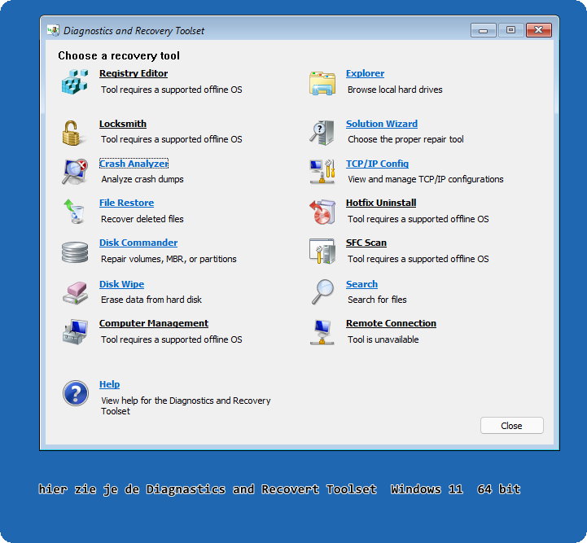Open the Hotfix Uninstall link
Image resolution: width=587 pixels, height=543 pixels.
coord(381,203)
